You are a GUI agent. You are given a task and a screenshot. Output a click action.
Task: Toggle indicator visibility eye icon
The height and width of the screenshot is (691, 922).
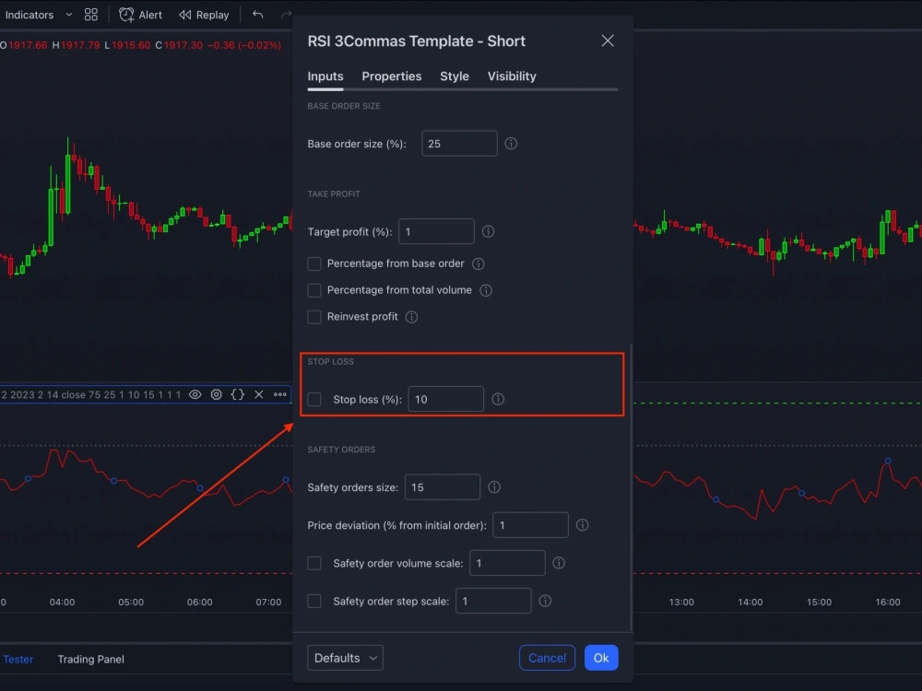point(195,394)
